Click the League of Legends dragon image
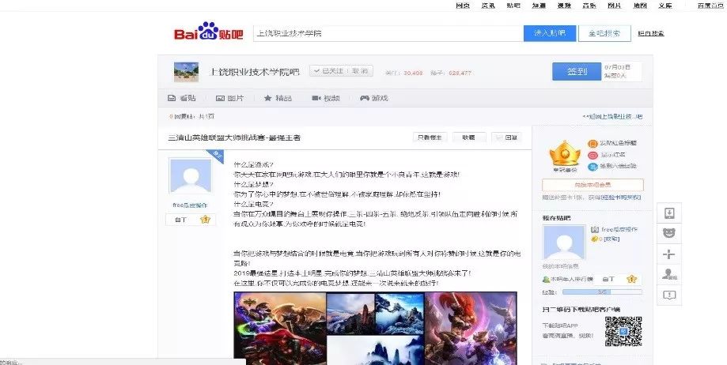727x365 pixels. click(280, 328)
